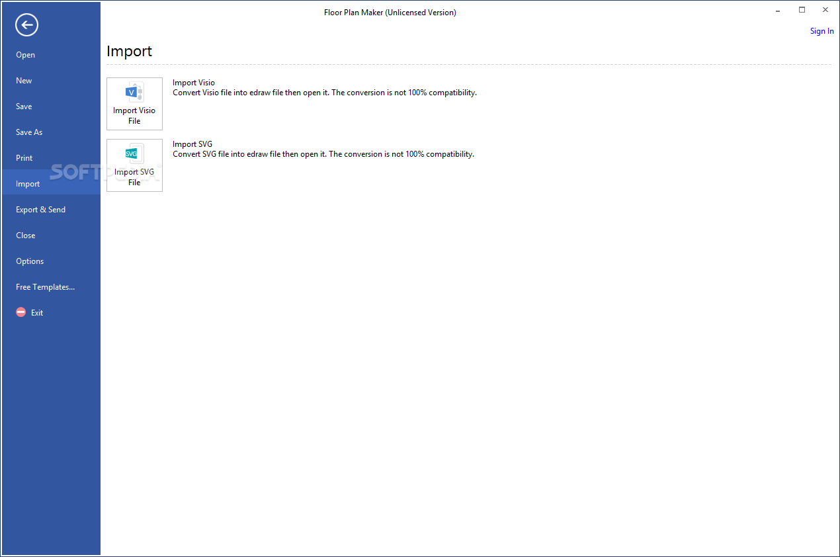Choose Close in the sidebar menu
840x557 pixels.
coord(51,236)
